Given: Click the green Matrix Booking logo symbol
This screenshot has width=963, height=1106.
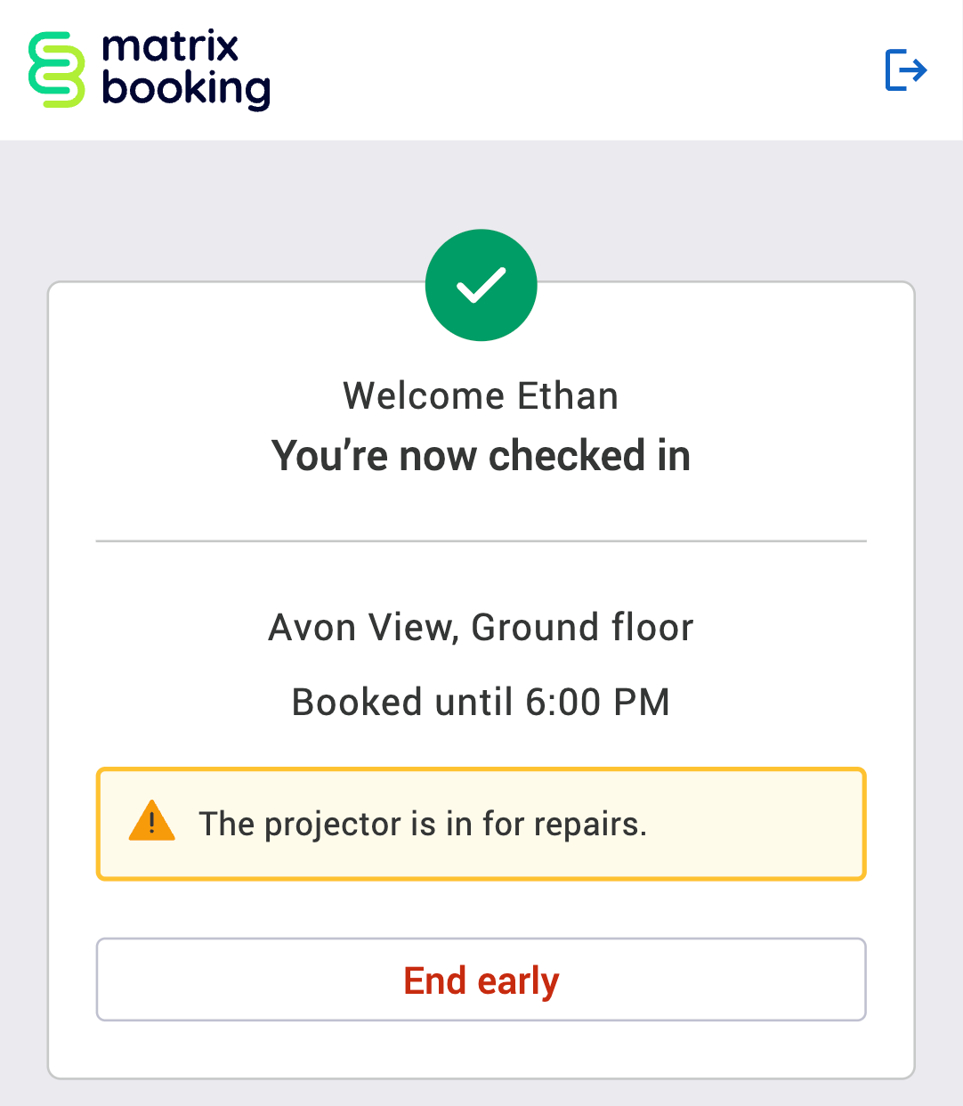Looking at the screenshot, I should [x=56, y=70].
